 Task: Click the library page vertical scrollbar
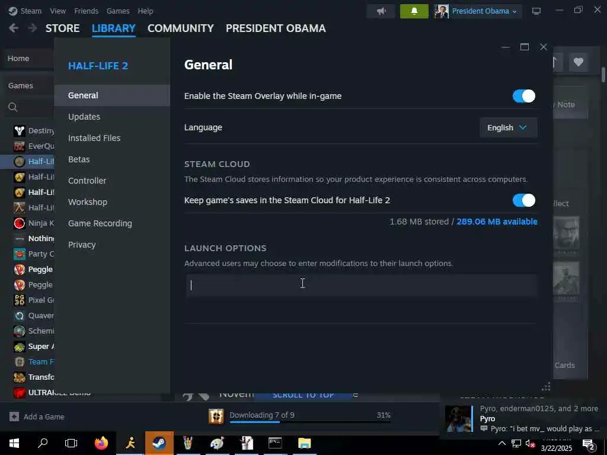(x=603, y=74)
